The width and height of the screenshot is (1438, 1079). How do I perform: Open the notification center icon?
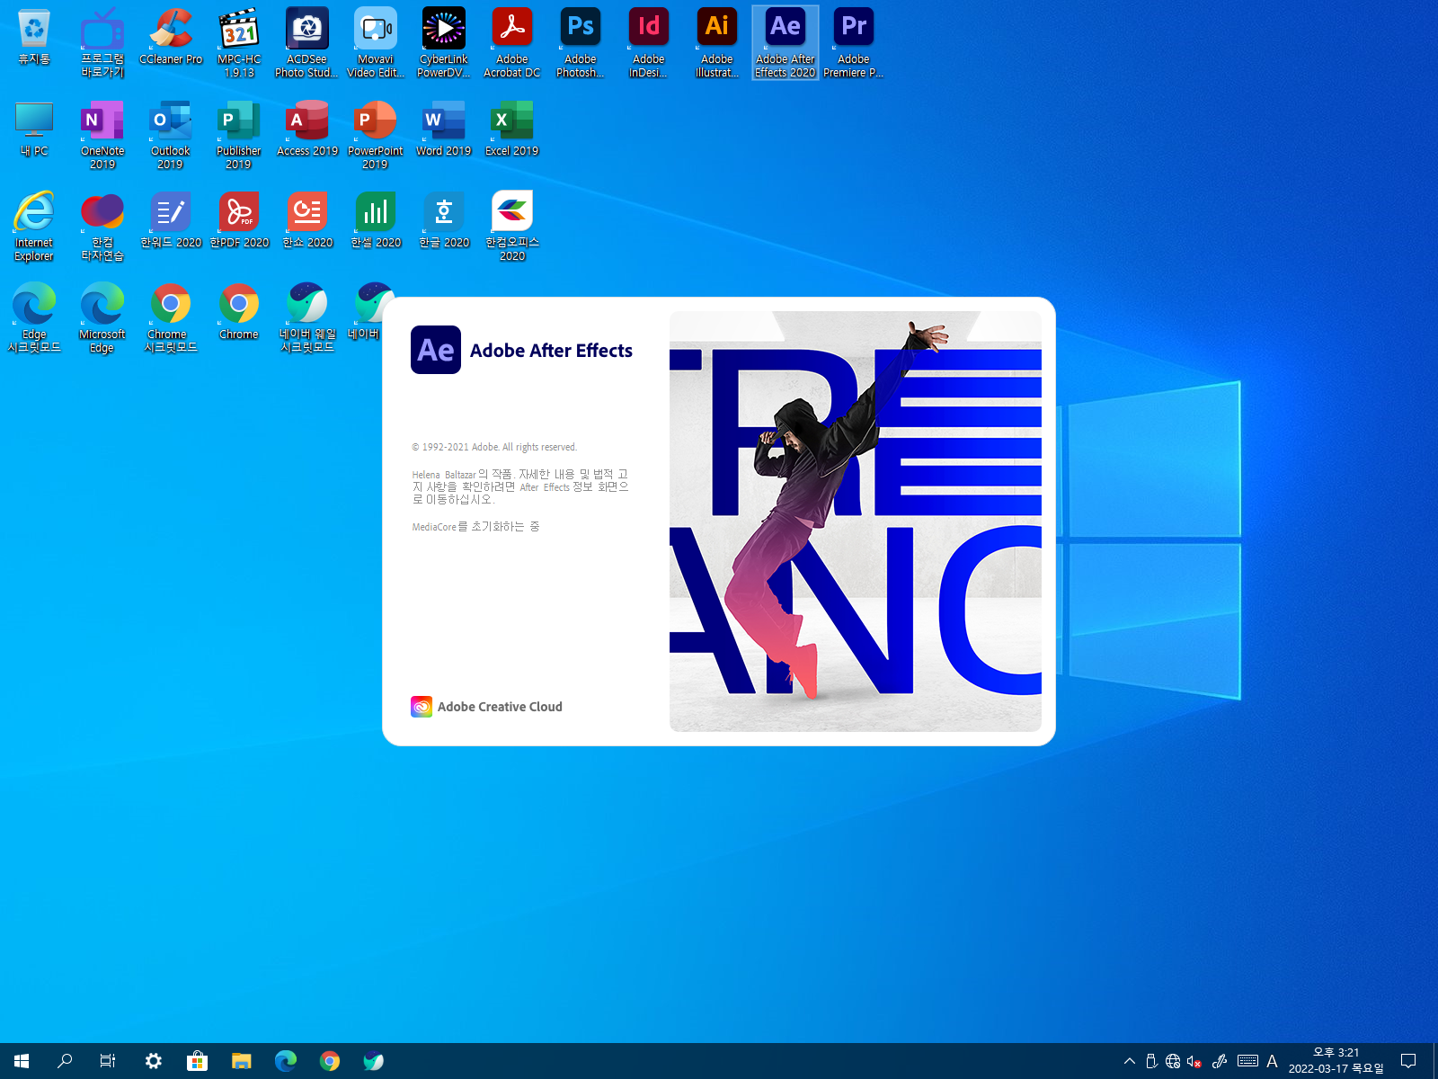pos(1408,1061)
